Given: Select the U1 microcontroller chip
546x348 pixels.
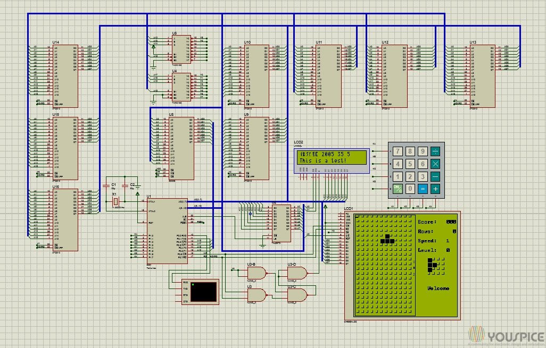Looking at the screenshot, I should 167,230.
